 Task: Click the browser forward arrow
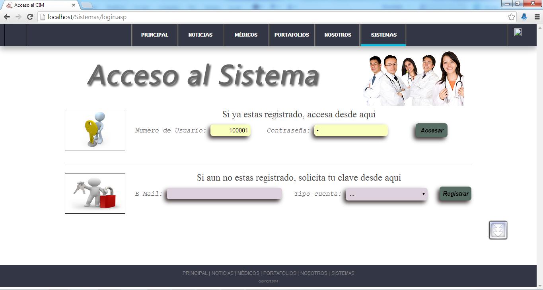point(18,17)
